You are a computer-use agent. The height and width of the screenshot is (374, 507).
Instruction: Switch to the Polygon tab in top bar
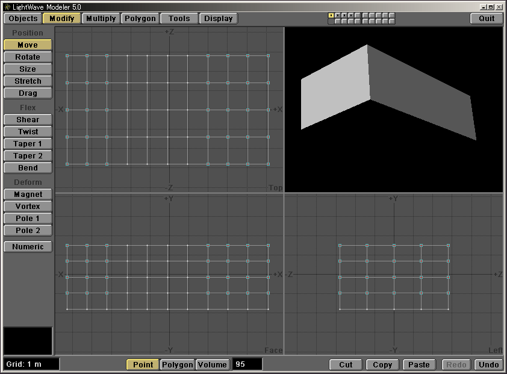(140, 19)
